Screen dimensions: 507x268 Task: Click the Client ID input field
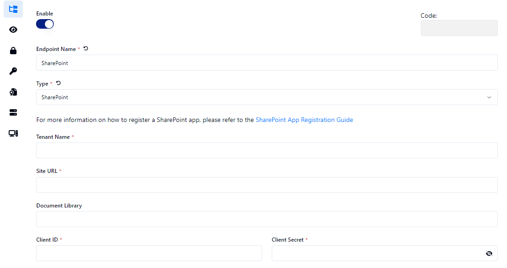pyautogui.click(x=149, y=253)
